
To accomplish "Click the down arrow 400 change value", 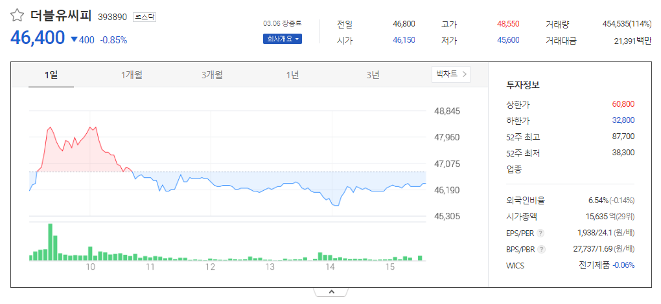I will 83,40.
